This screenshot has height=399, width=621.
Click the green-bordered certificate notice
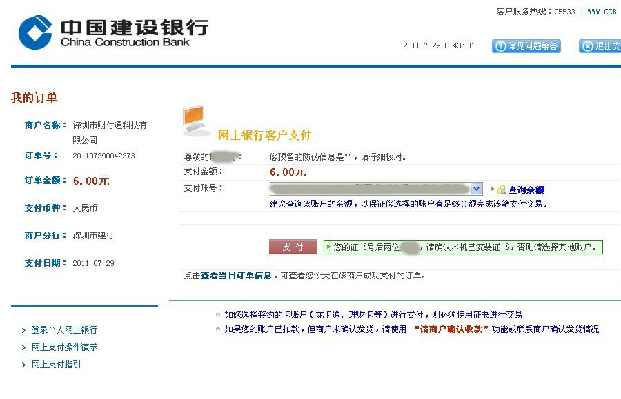point(463,247)
